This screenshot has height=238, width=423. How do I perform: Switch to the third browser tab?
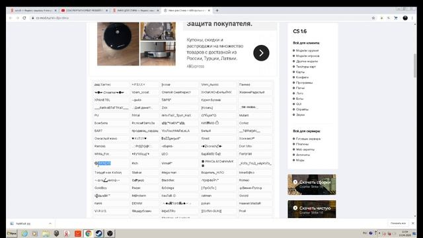pyautogui.click(x=135, y=11)
